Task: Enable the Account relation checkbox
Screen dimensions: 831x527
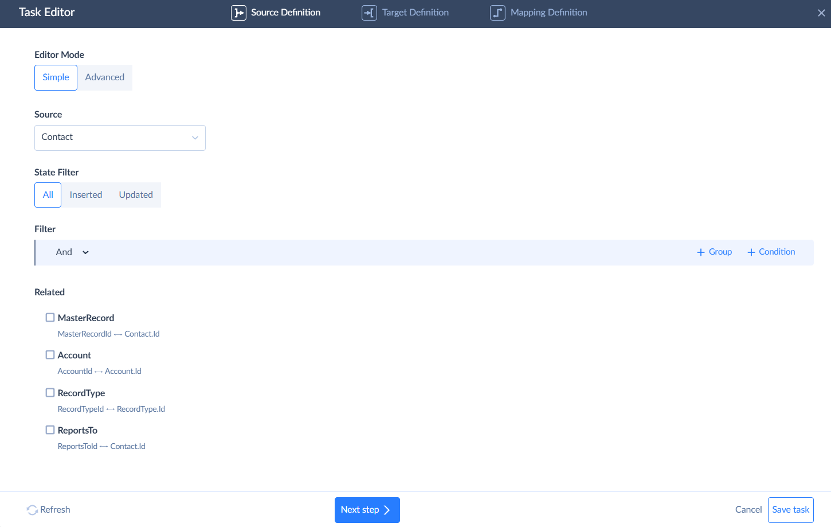Action: click(x=50, y=354)
